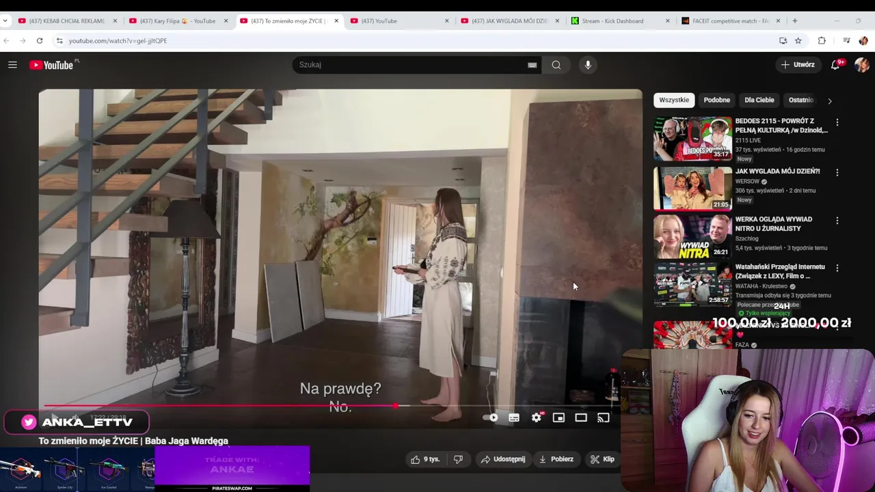Select the Dla Ciebie filter chip
The image size is (875, 492).
coord(759,100)
